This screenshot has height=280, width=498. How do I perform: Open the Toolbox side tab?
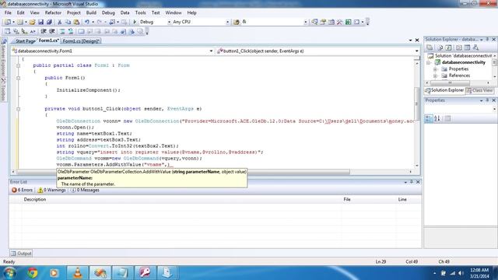[x=3, y=91]
